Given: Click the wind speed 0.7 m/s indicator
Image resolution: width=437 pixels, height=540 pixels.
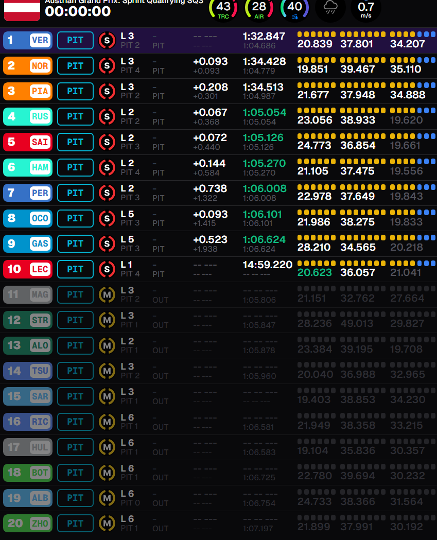Looking at the screenshot, I should click(366, 9).
